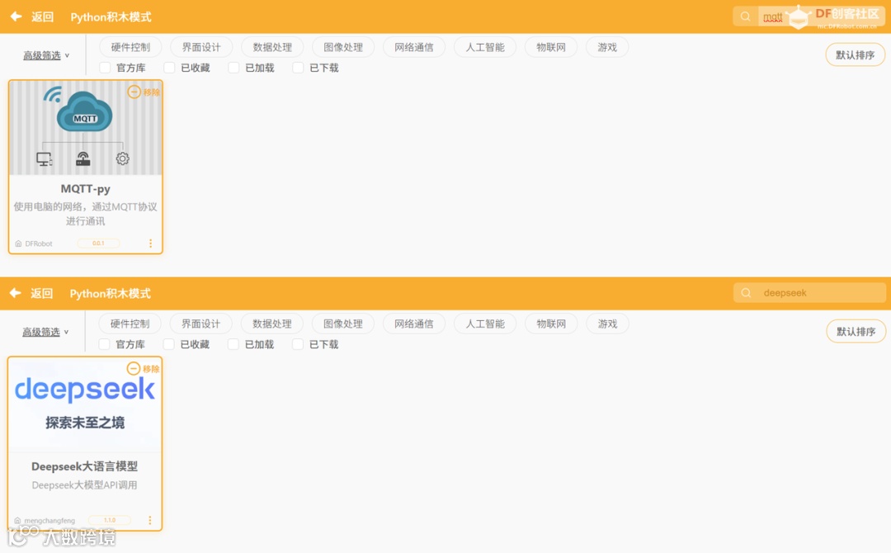891x553 pixels.
Task: Click the back arrow in the top panel
Action: pos(16,17)
